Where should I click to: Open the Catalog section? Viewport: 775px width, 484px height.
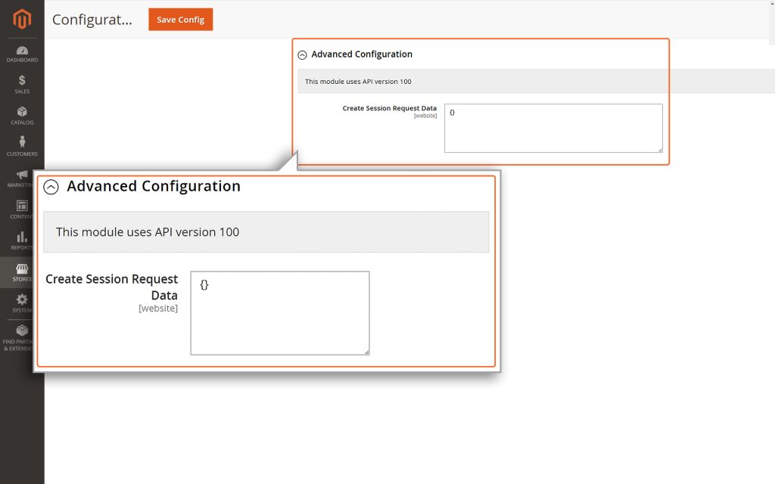tap(21, 115)
